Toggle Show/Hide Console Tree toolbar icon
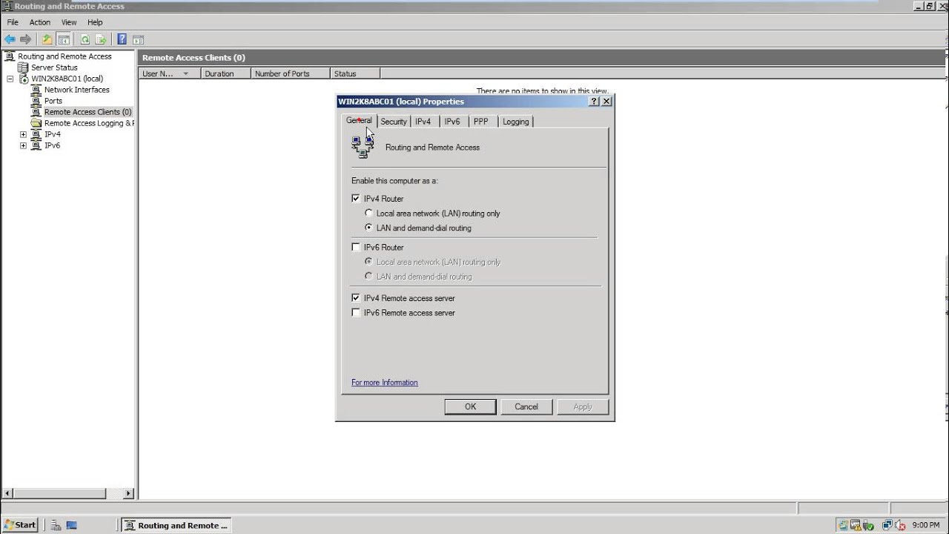This screenshot has height=534, width=949. click(64, 39)
